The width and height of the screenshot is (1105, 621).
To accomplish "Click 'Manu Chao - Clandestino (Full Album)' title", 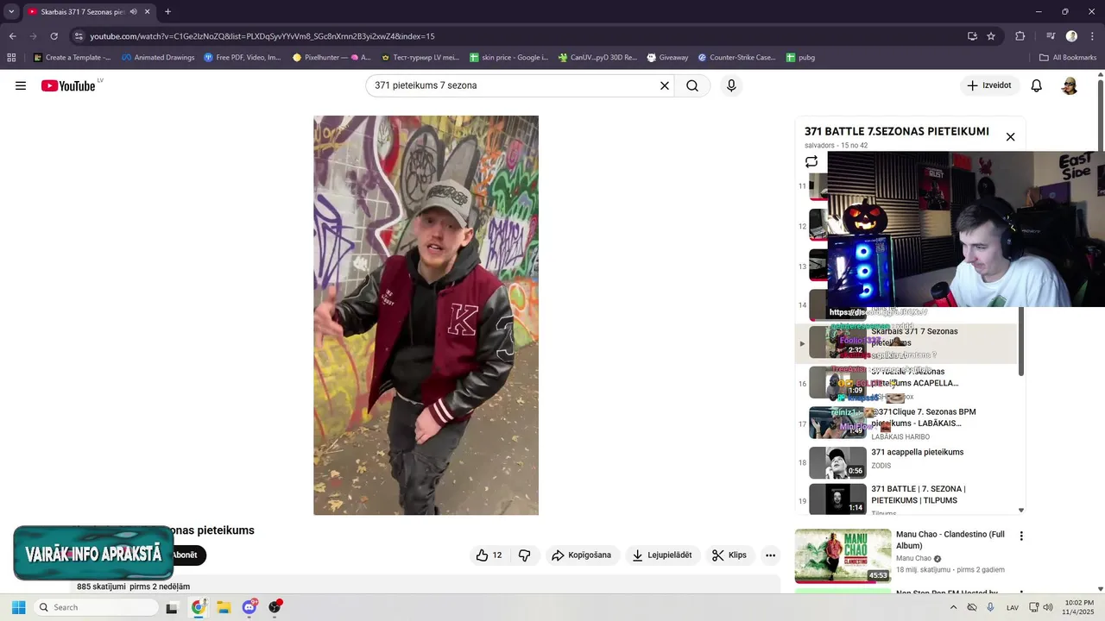I will (x=950, y=540).
